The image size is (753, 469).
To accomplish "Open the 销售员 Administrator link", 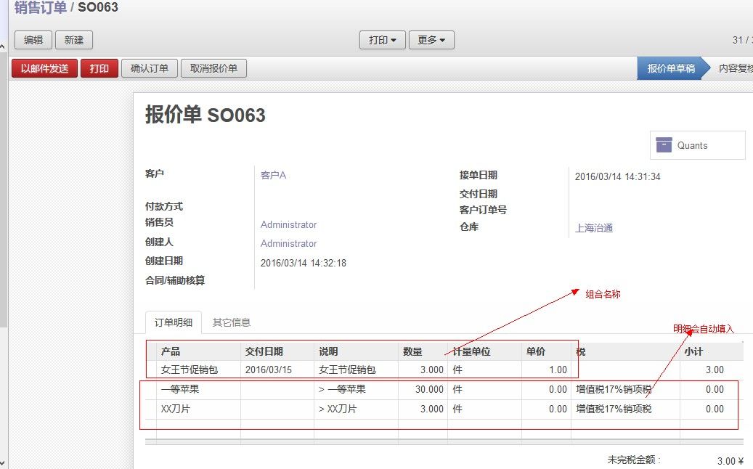I will [x=288, y=224].
